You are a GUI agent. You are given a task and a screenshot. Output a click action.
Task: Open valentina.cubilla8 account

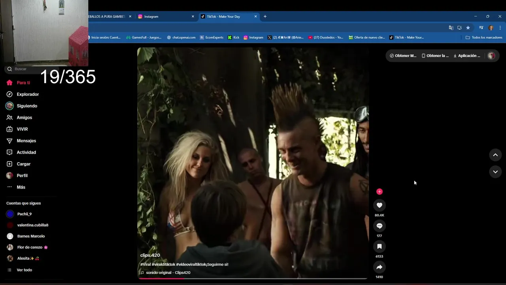27,225
